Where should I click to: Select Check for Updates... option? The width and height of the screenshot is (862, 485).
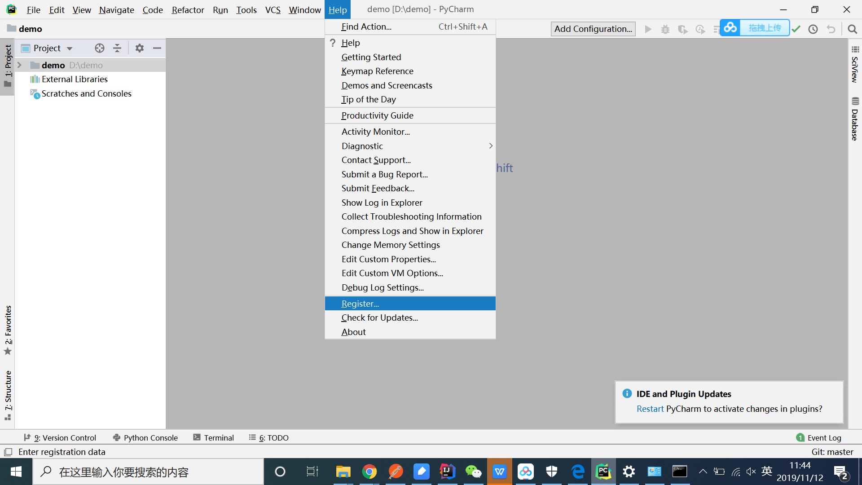(x=379, y=317)
